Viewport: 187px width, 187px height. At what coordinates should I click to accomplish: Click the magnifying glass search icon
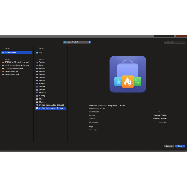166,42
